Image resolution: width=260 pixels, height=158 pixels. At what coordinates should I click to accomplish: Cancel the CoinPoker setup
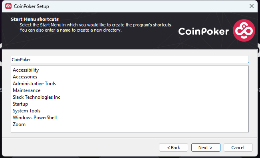(x=238, y=148)
